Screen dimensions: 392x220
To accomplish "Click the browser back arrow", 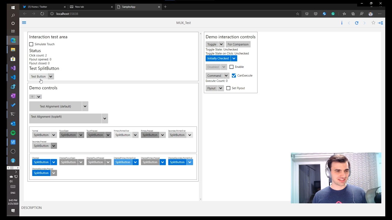I will coord(25,14).
